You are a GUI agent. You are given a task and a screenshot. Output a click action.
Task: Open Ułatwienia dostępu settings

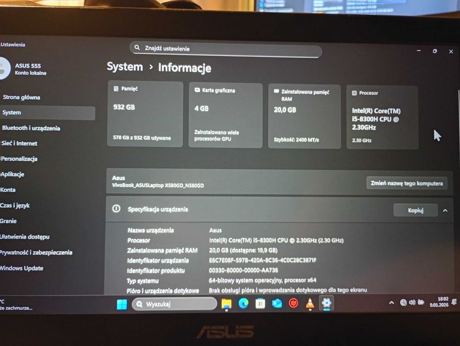pos(25,237)
